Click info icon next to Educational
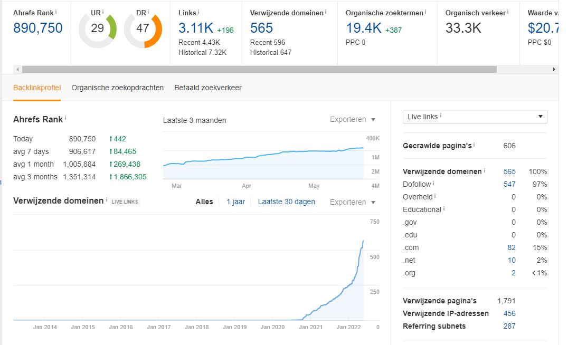The width and height of the screenshot is (568, 345). pos(444,208)
